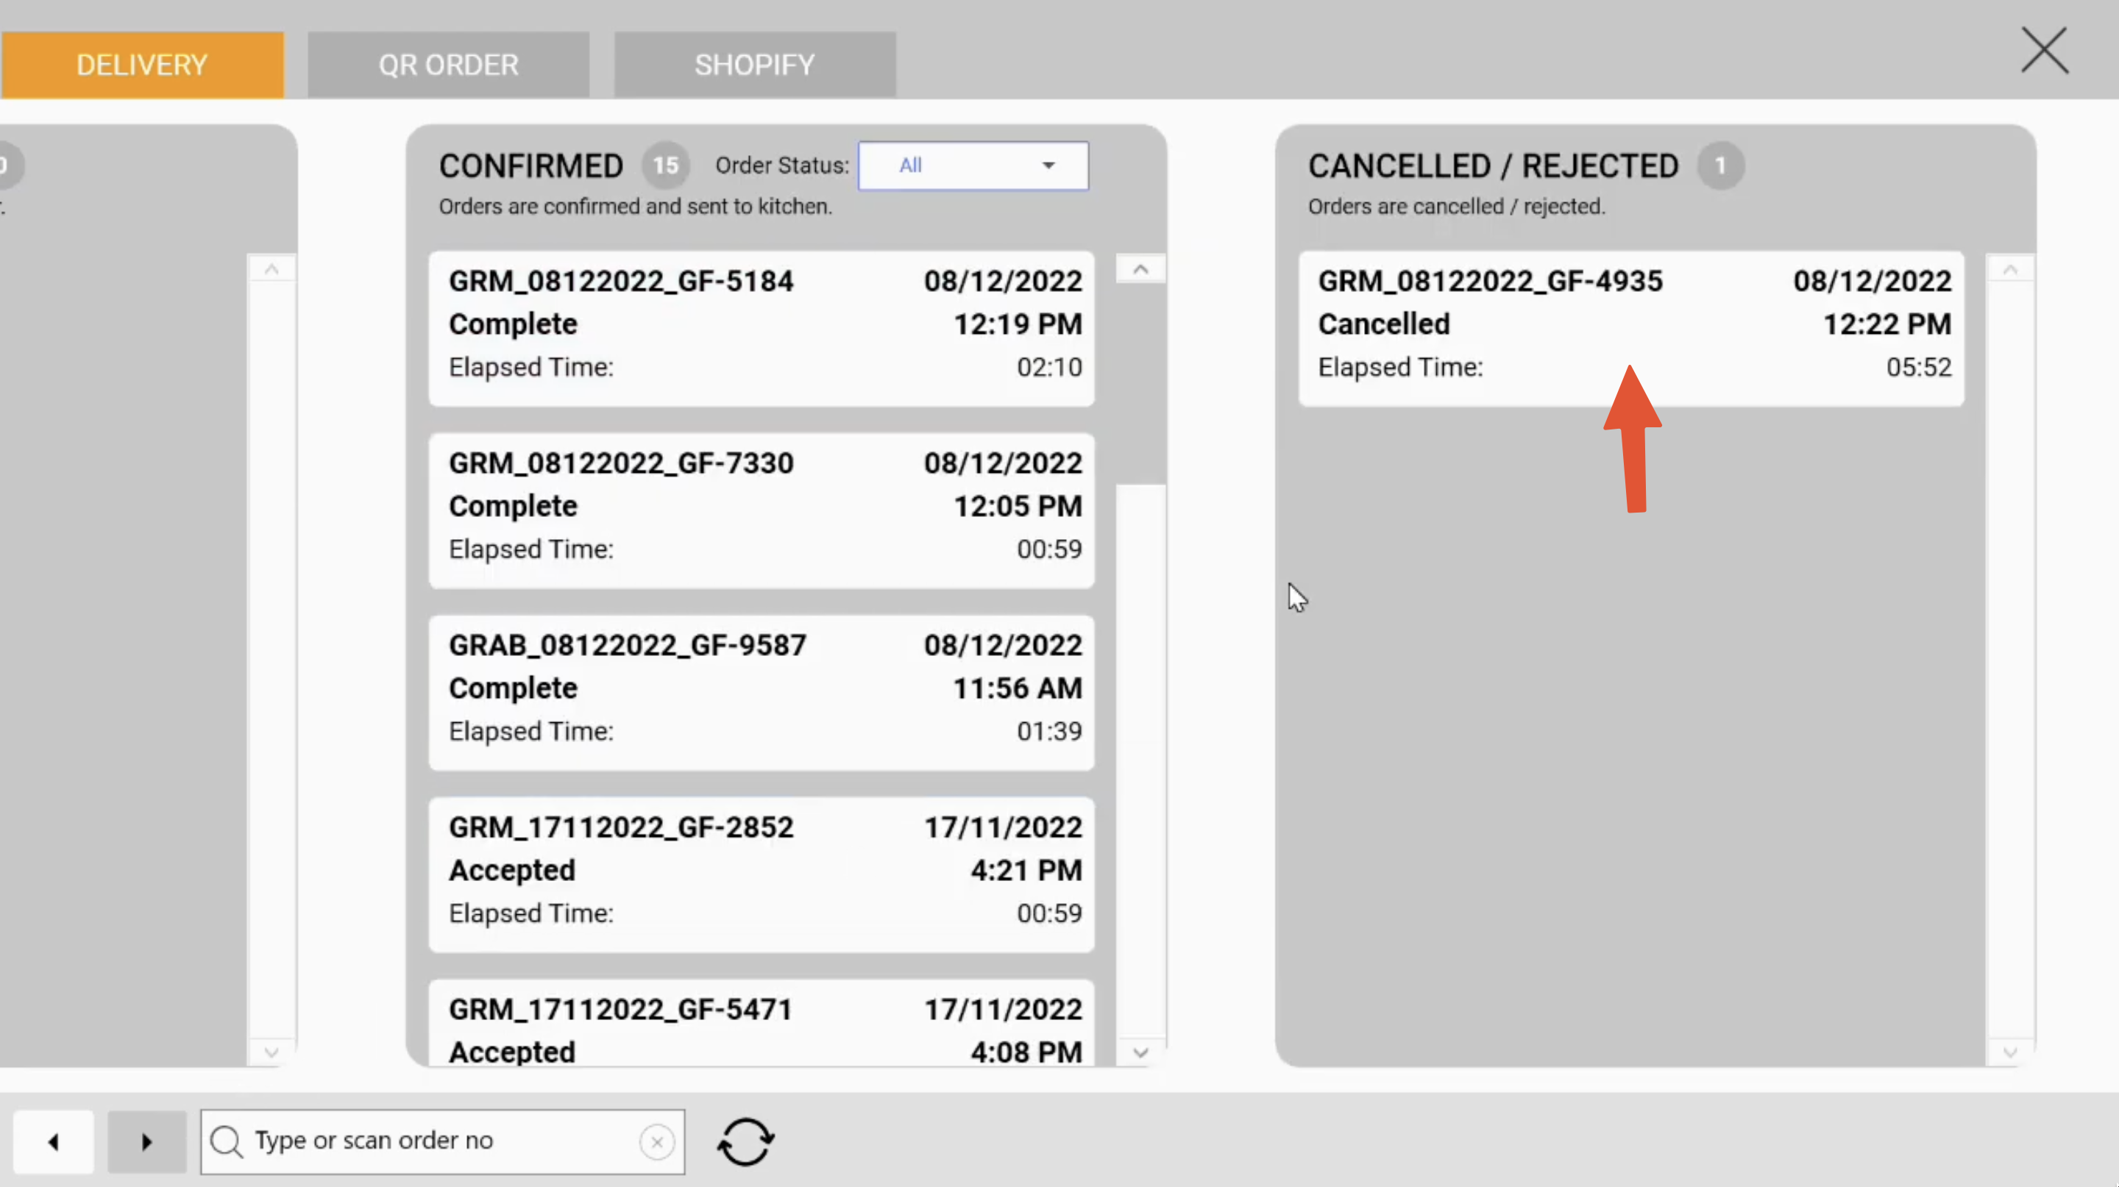
Task: Click left column scroll down arrow
Action: pyautogui.click(x=271, y=1052)
